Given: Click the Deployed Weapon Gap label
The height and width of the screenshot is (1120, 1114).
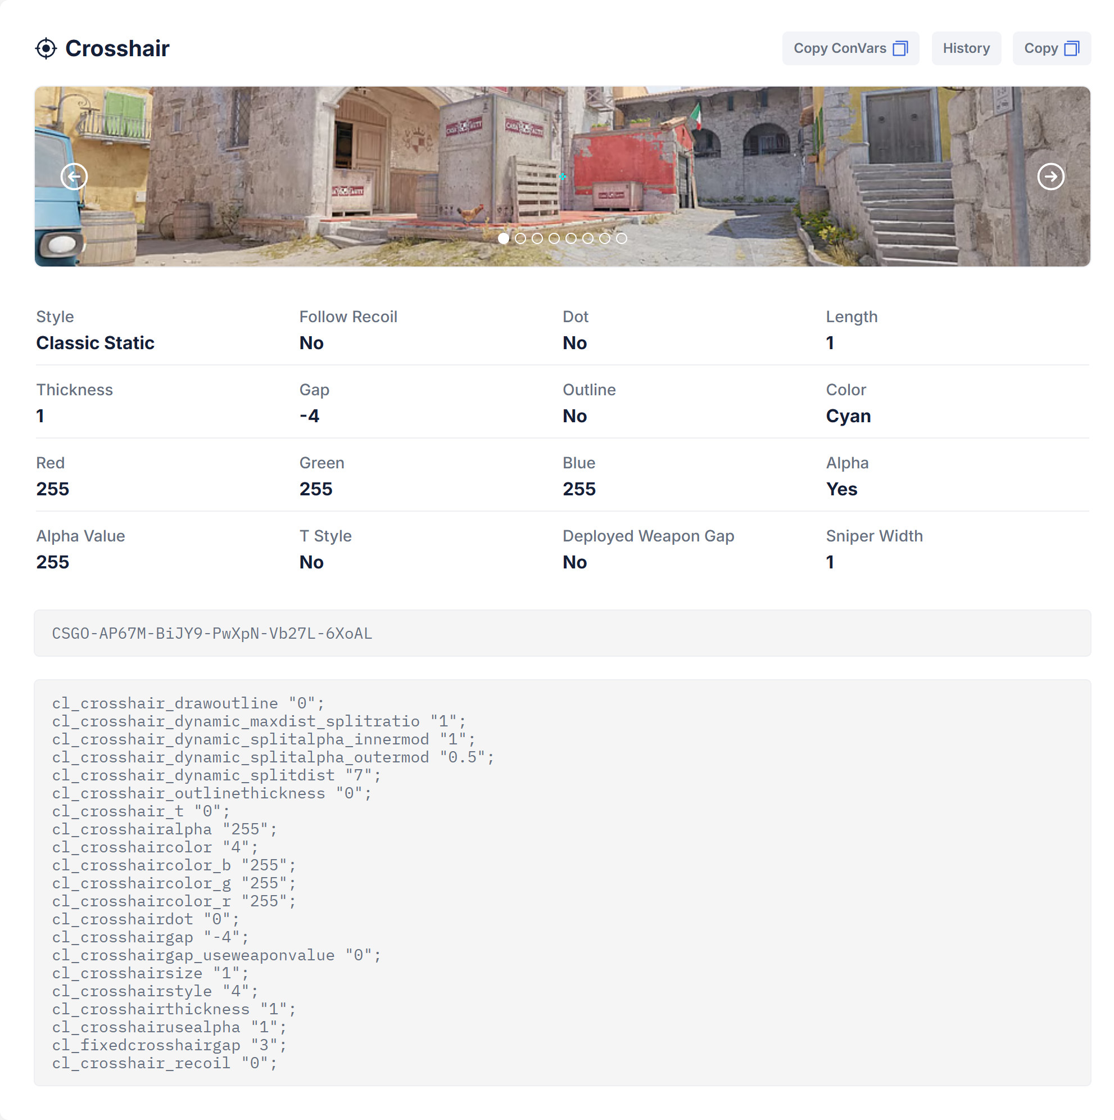Looking at the screenshot, I should (648, 536).
